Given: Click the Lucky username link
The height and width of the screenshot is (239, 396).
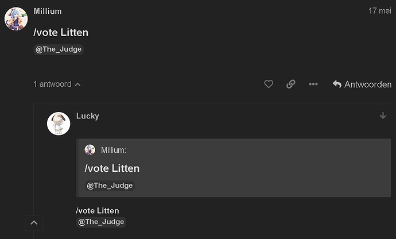Looking at the screenshot, I should [x=88, y=116].
